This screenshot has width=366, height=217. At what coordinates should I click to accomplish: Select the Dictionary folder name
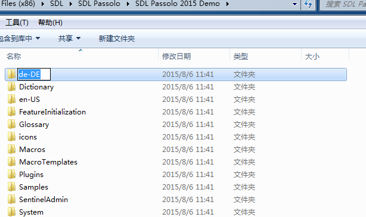coord(36,87)
